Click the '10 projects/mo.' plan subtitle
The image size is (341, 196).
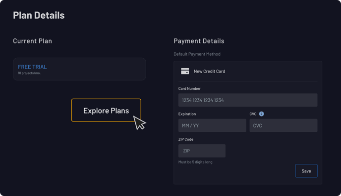click(x=29, y=73)
